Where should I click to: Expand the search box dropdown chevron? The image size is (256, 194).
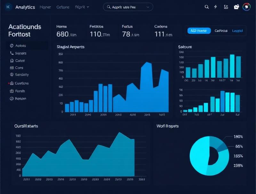point(148,7)
